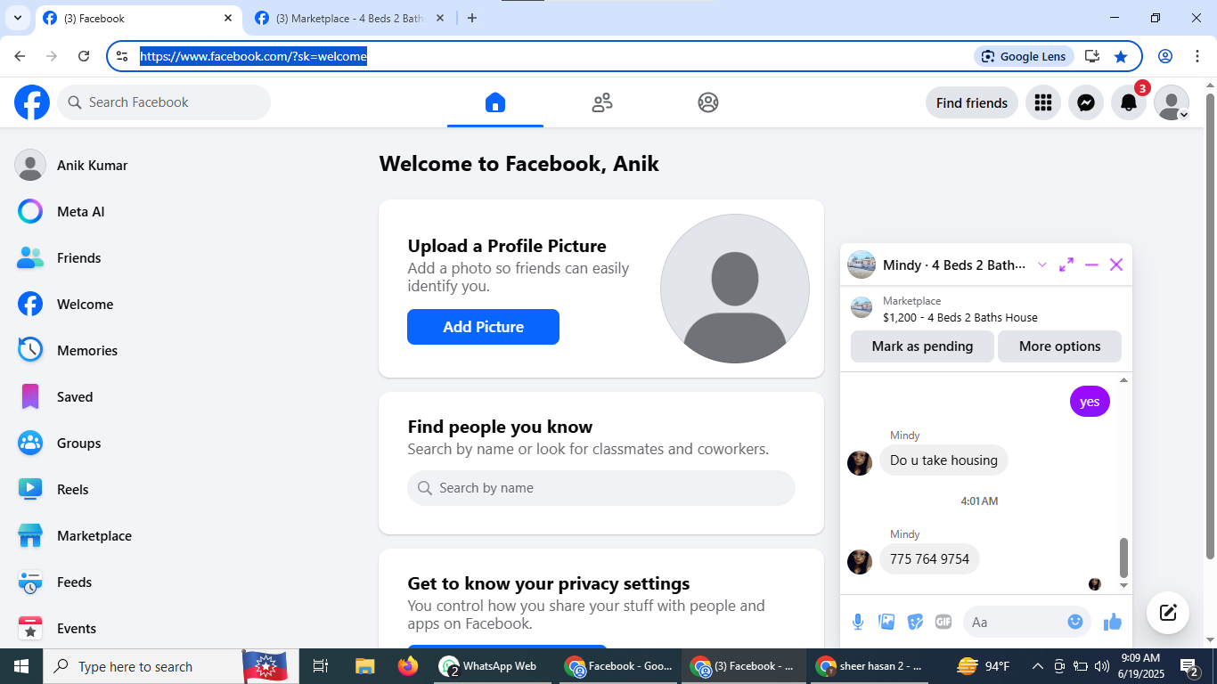Close the Mindy chat window
1217x684 pixels.
click(1116, 265)
